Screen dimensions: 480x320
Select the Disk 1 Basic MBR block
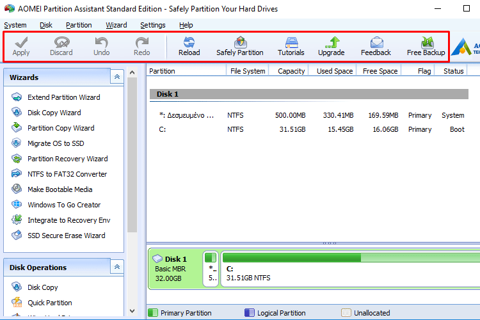[x=175, y=269]
